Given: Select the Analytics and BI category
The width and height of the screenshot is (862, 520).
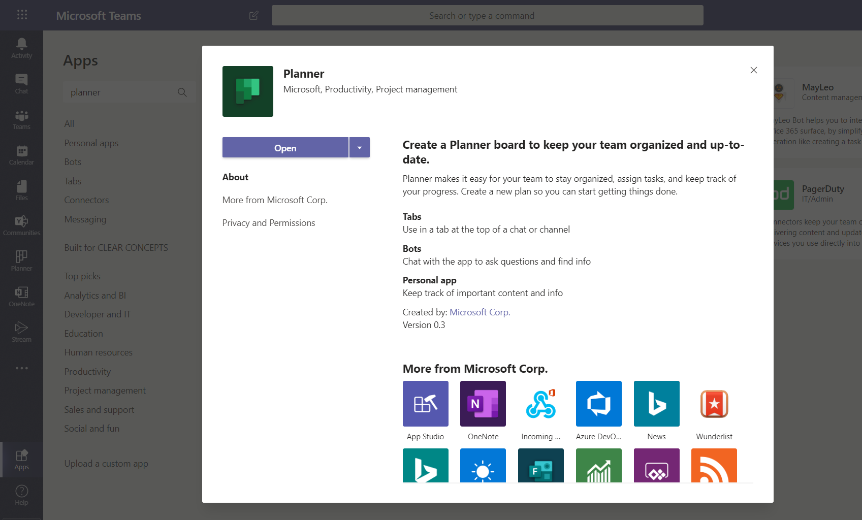Looking at the screenshot, I should (95, 296).
